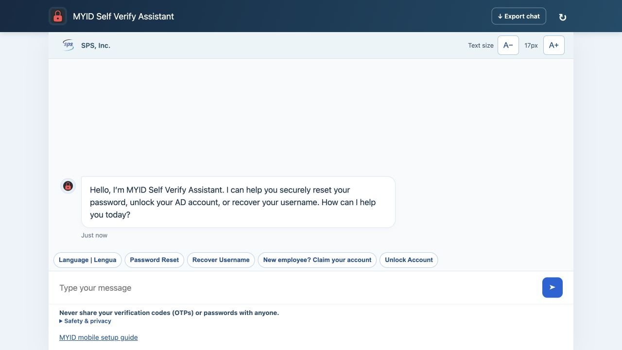Click the refresh chat icon
Screen dimensions: 622x350
pyautogui.click(x=563, y=17)
